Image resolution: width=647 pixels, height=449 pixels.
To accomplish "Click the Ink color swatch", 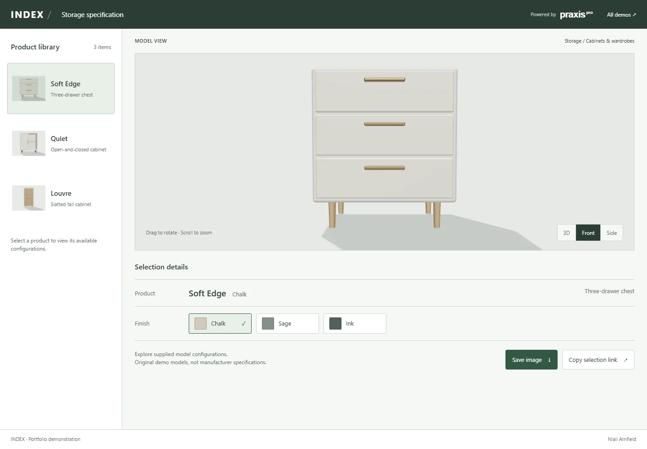I will pyautogui.click(x=335, y=323).
